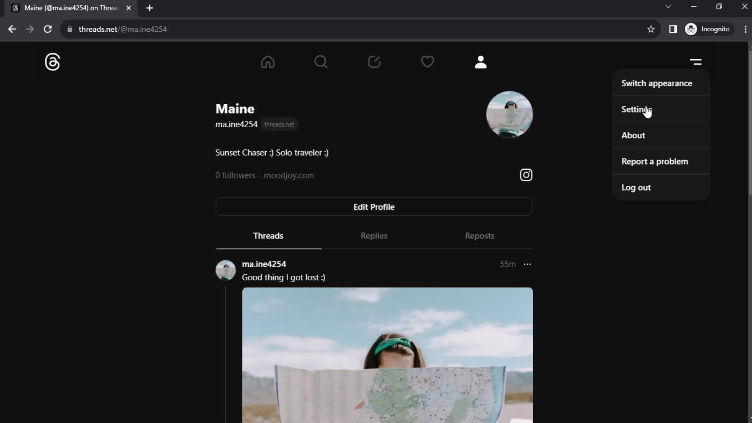Switch to the Replies tab
The image size is (752, 423).
point(374,235)
